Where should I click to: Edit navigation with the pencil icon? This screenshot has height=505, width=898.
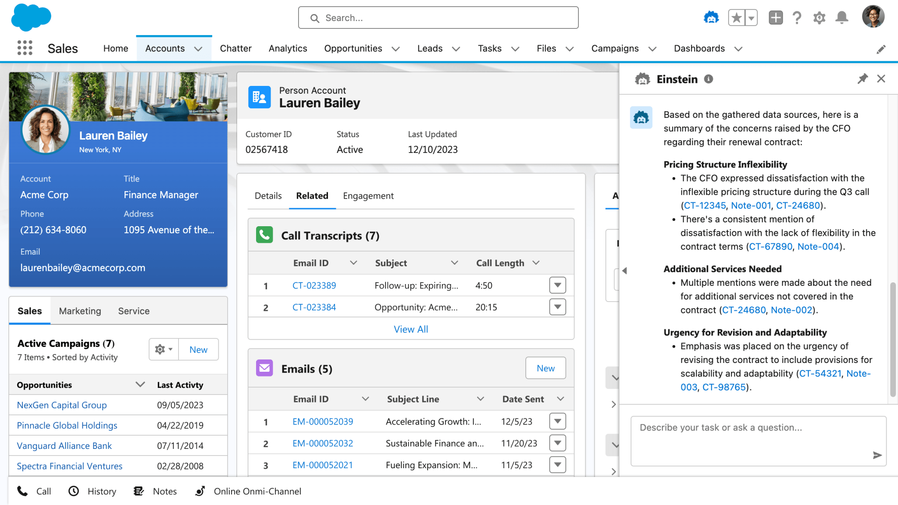click(x=881, y=49)
